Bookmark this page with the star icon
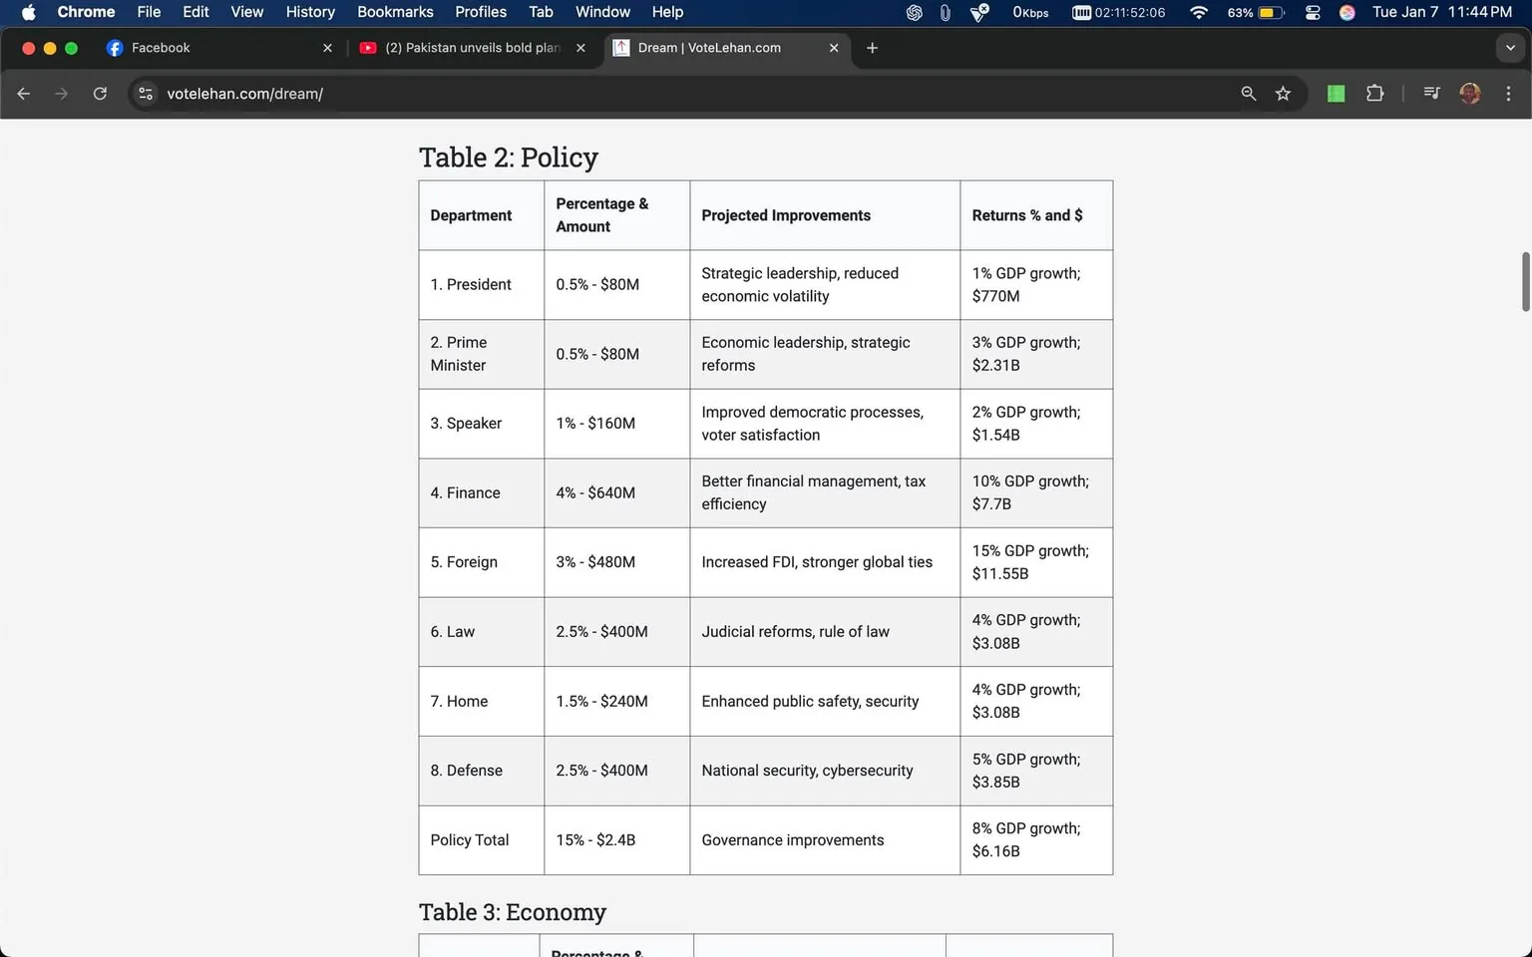 pyautogui.click(x=1284, y=93)
